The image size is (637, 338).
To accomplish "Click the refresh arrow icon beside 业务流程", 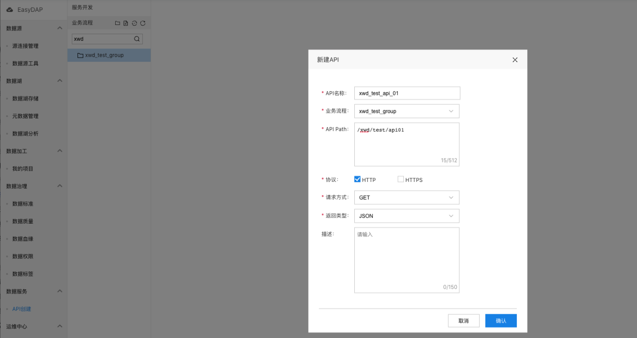I will tap(142, 23).
